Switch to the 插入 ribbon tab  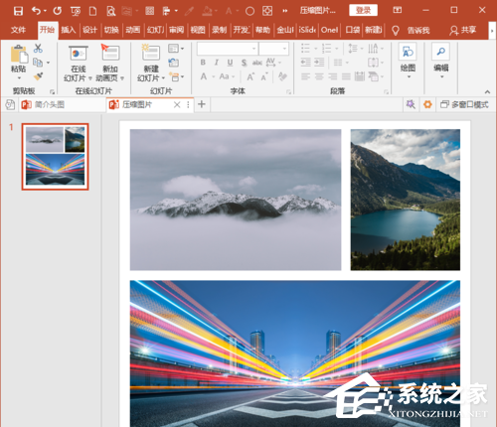click(x=69, y=30)
